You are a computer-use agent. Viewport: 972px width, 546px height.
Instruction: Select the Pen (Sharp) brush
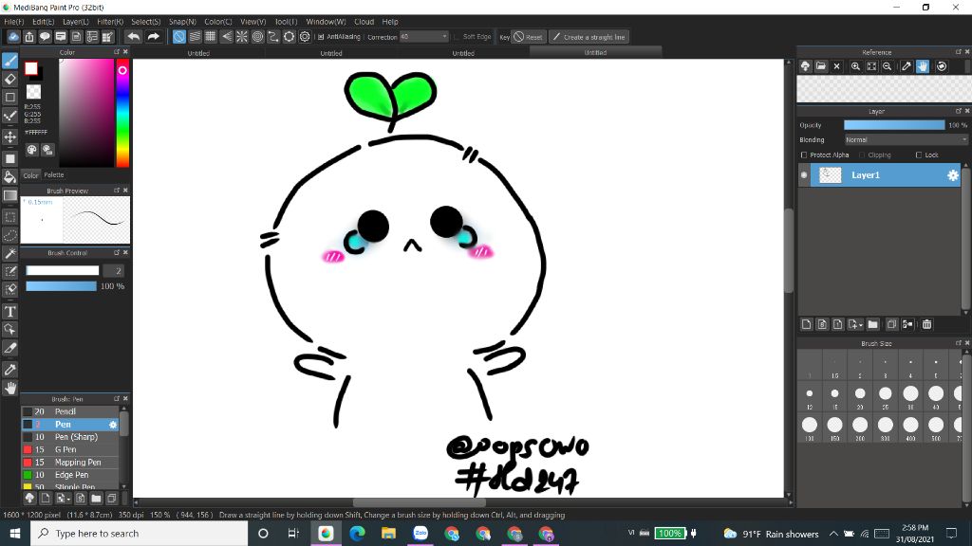click(70, 437)
